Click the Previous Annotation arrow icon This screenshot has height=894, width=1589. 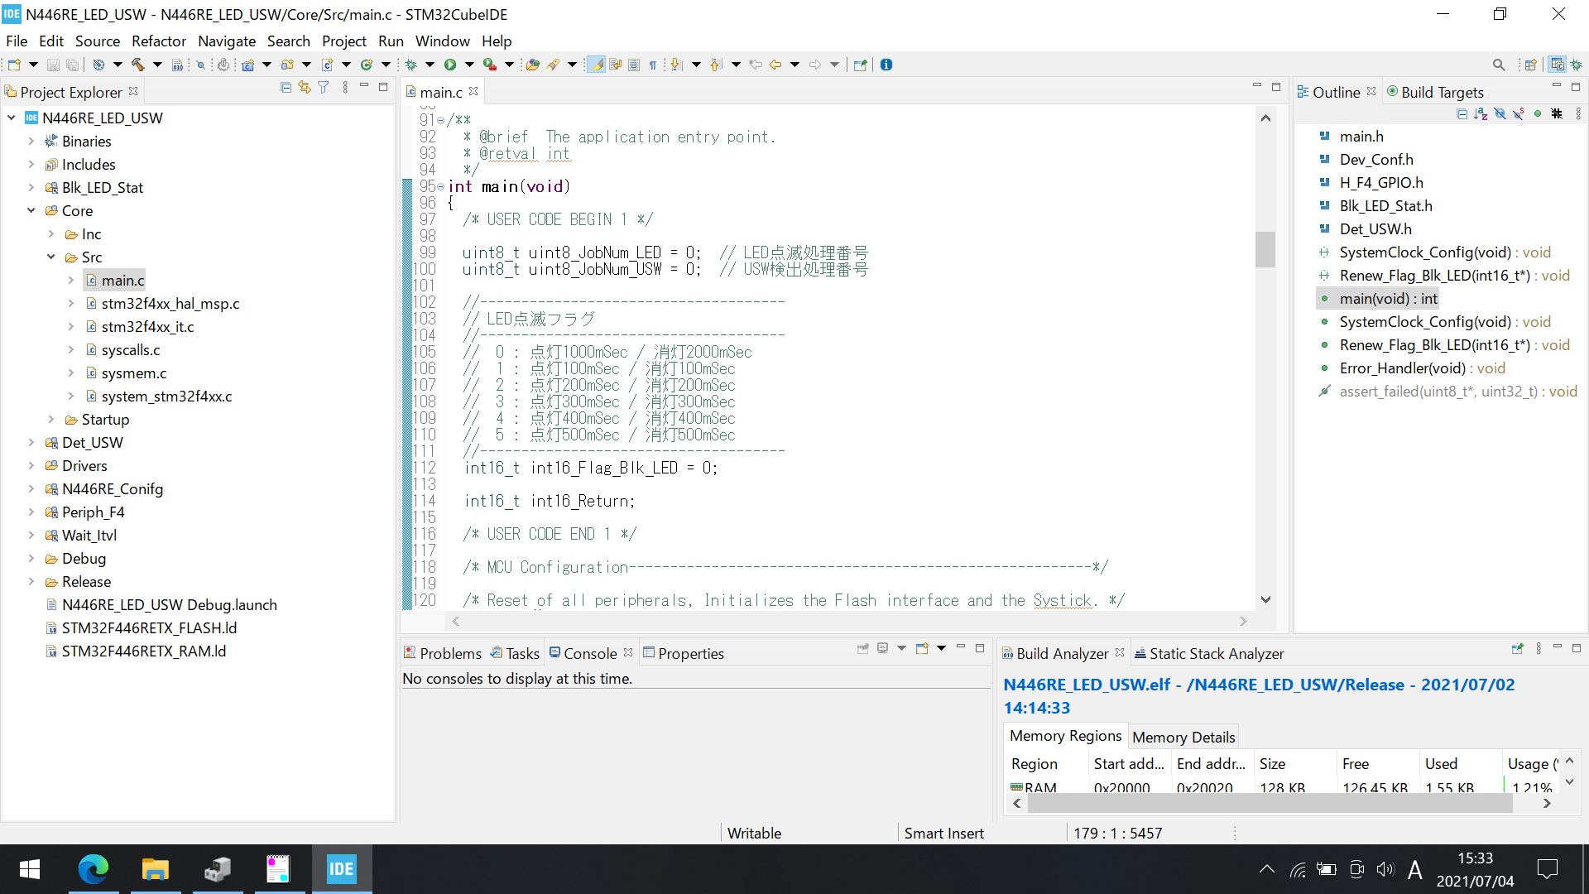(x=716, y=65)
